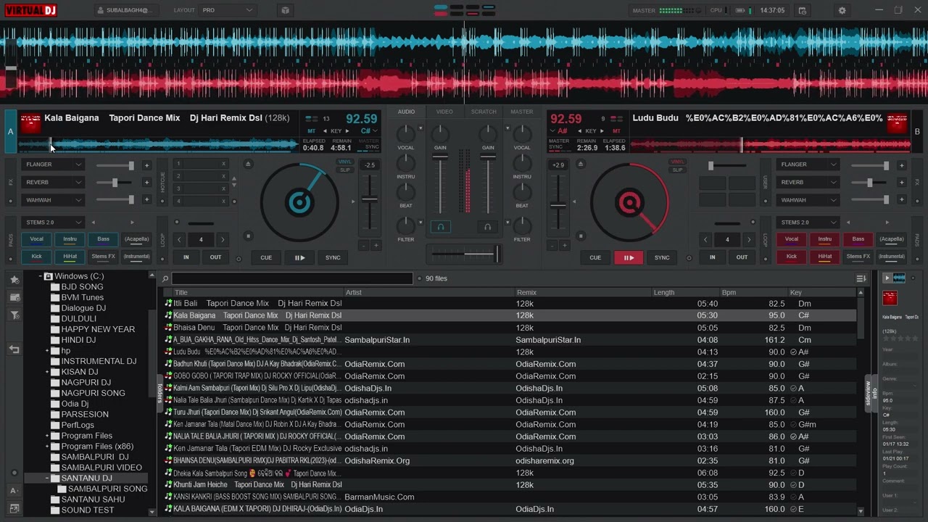Click the font size 'A' icon in sidebar
928x522 pixels.
click(14, 491)
